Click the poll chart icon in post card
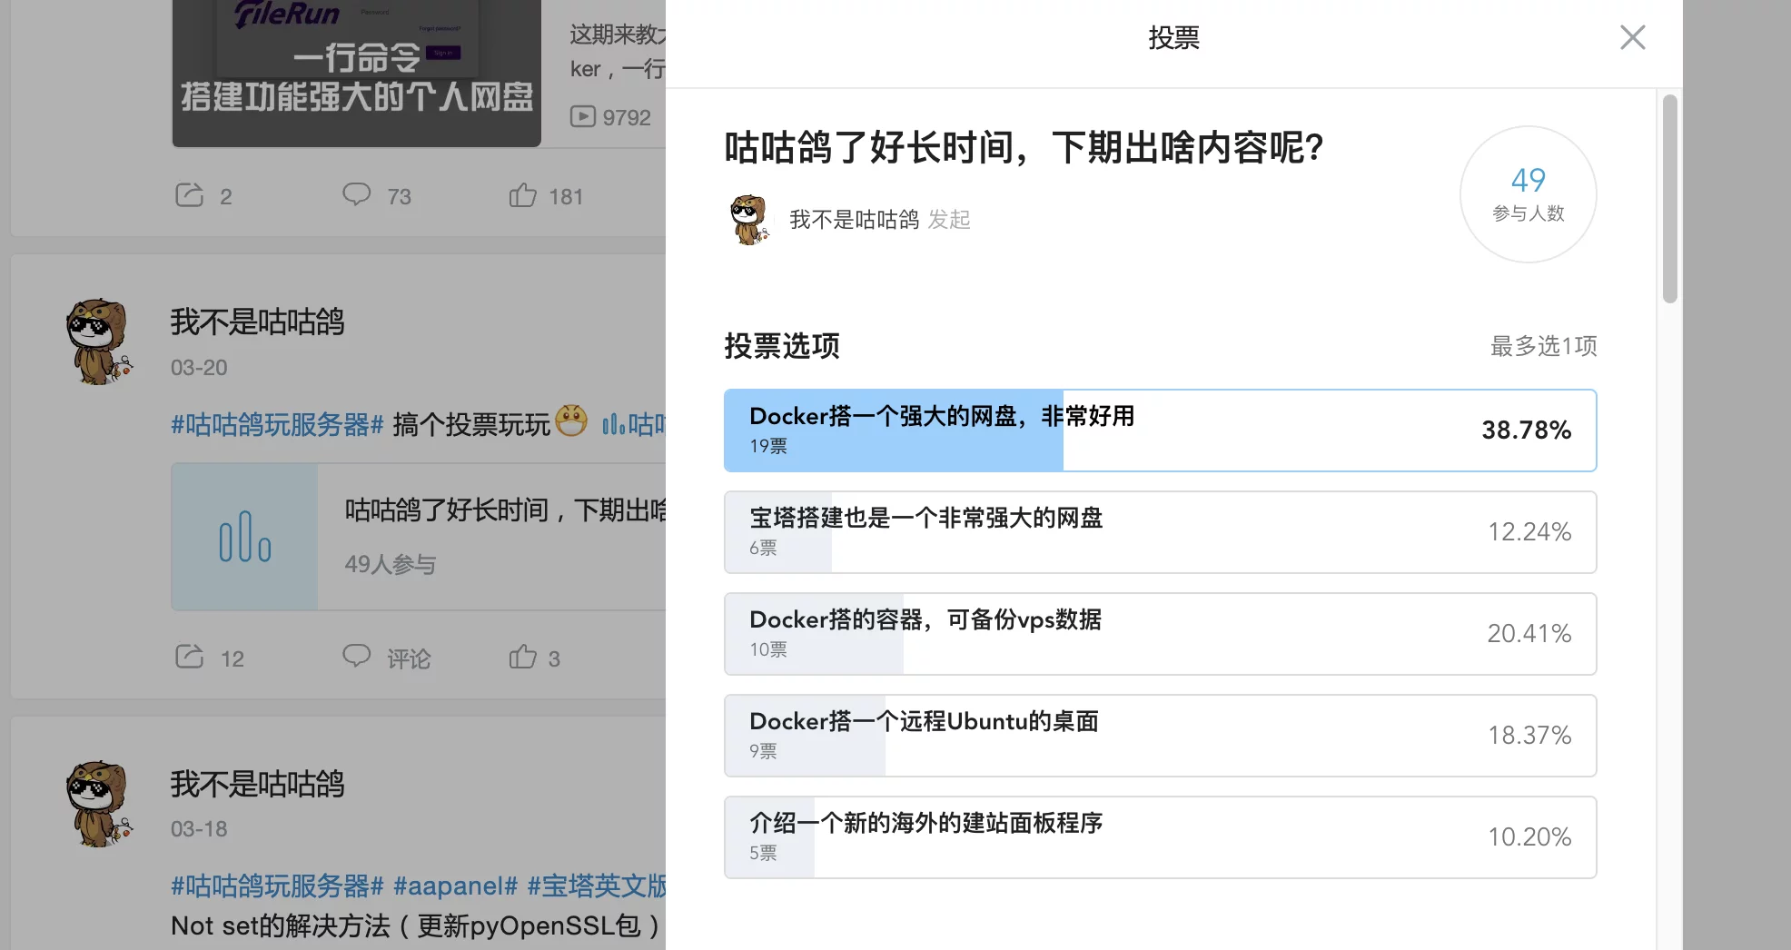 pos(244,537)
